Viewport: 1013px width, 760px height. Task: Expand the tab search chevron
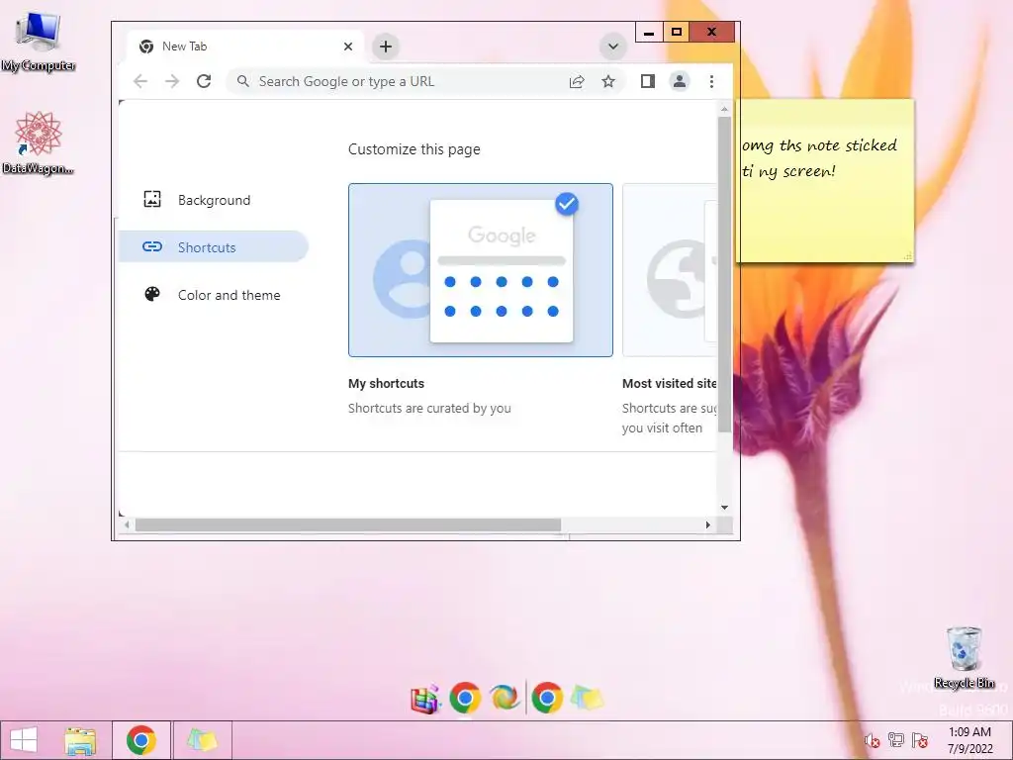(x=613, y=47)
